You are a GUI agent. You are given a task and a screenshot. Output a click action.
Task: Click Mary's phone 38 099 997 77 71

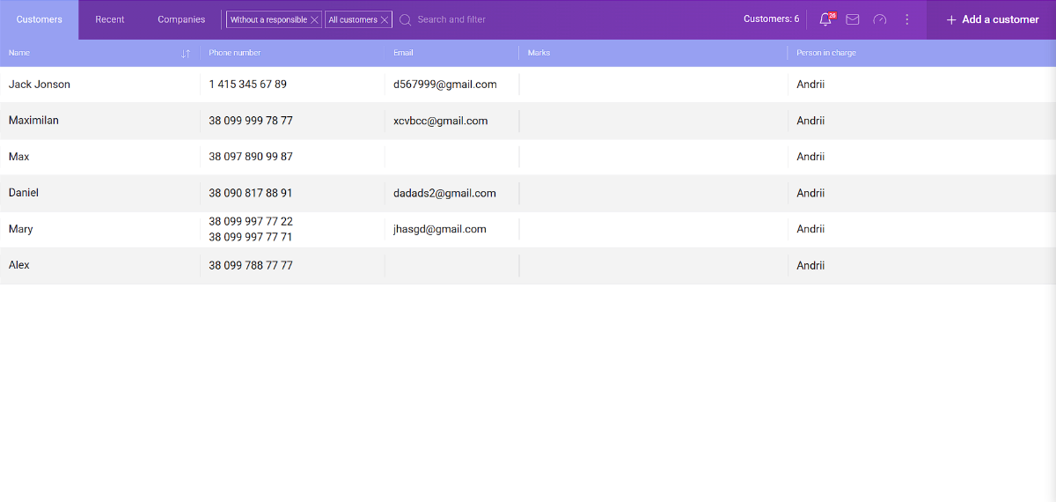point(251,238)
